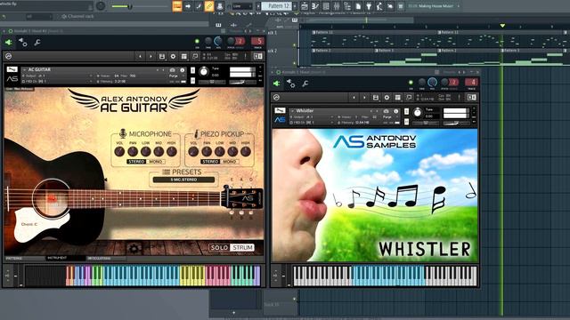This screenshot has height=320, width=570.
Task: Open the AC GUITAR instrument info icon
Action: click(x=182, y=70)
